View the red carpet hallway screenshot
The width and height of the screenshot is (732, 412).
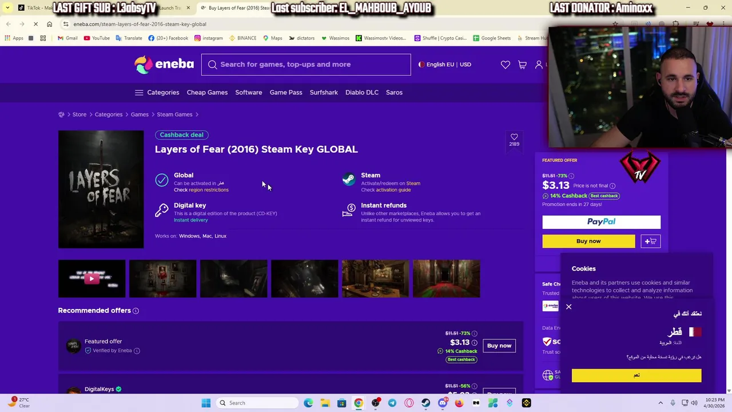[446, 279]
